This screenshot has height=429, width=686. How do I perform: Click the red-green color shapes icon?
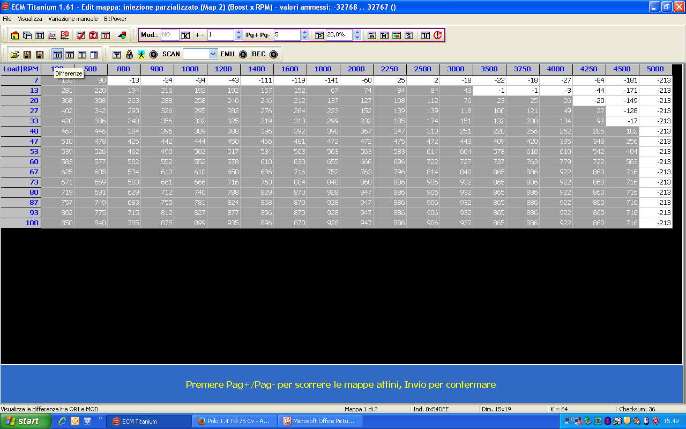point(122,35)
